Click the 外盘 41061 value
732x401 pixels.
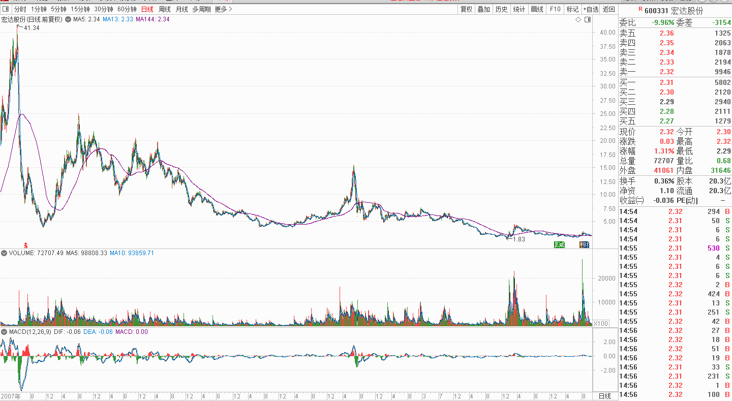[663, 170]
